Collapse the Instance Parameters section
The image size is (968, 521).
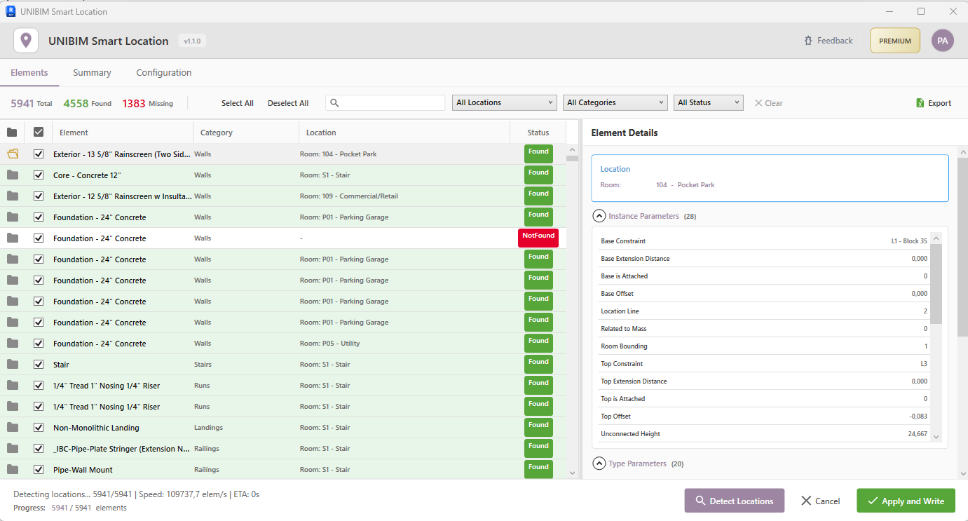tap(599, 216)
